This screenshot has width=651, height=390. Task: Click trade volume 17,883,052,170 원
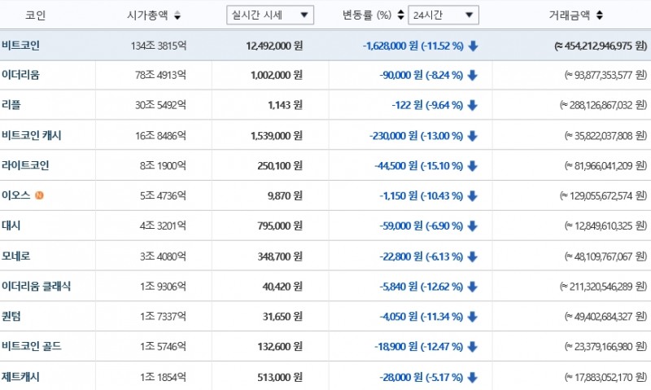click(605, 377)
